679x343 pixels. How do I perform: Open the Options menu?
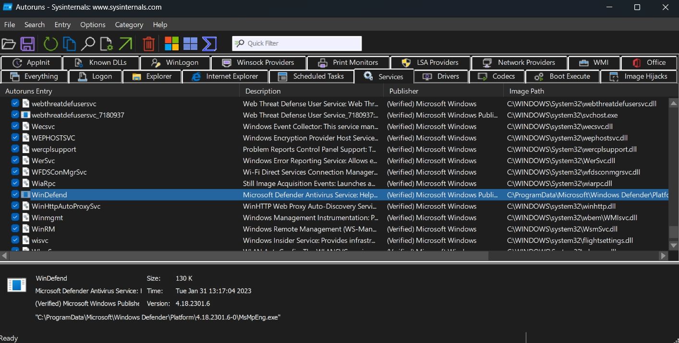[93, 24]
